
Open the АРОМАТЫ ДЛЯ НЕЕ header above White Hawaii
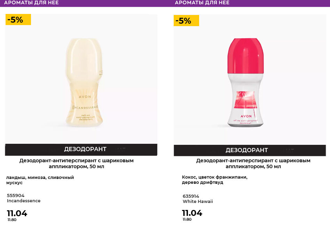(x=202, y=3)
